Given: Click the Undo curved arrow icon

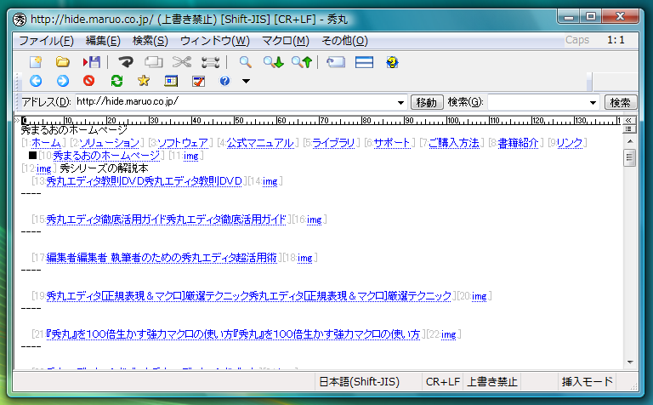Looking at the screenshot, I should click(x=125, y=62).
